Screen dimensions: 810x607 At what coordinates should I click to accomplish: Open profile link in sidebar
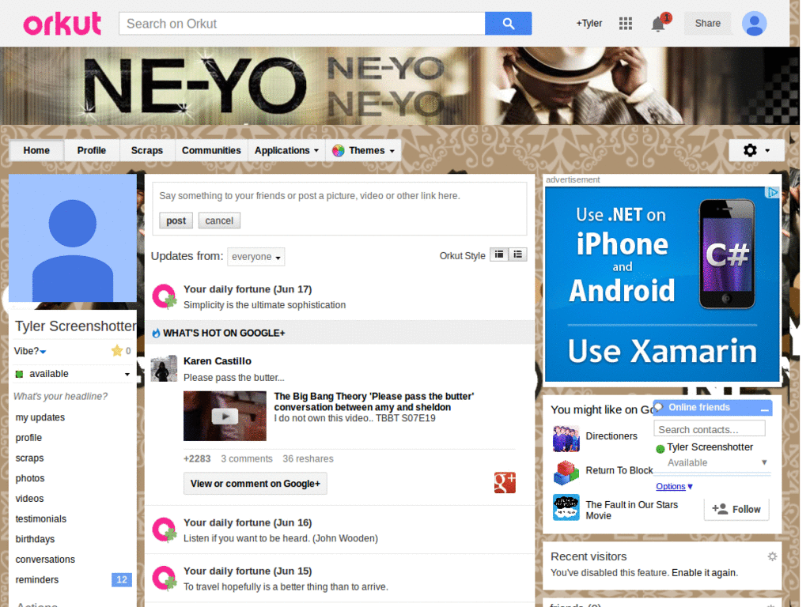[x=28, y=438]
